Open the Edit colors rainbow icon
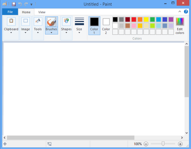 [180, 21]
